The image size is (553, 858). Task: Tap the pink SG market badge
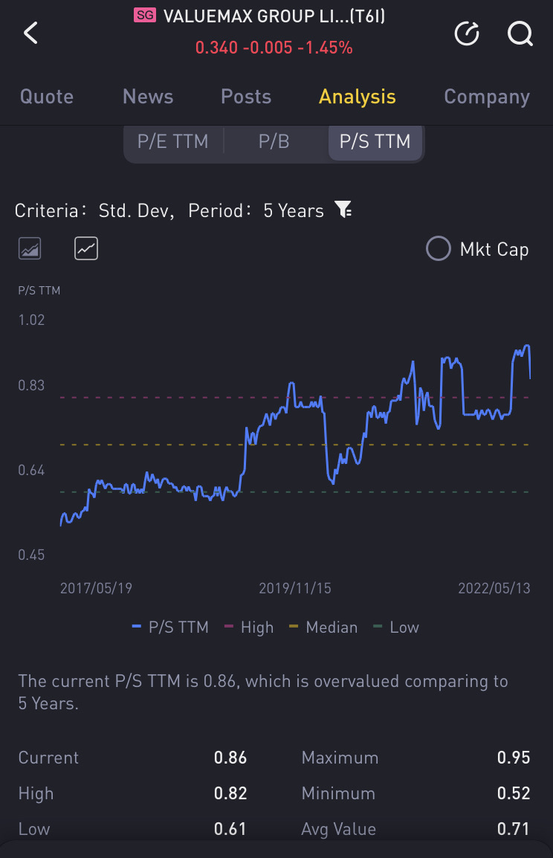(x=144, y=15)
